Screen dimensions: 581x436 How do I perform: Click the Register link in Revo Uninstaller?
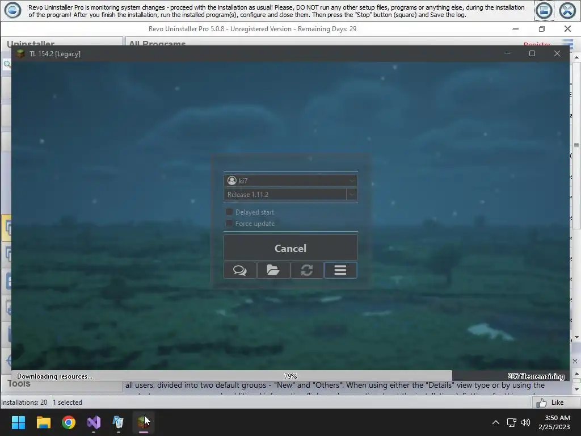(x=537, y=44)
